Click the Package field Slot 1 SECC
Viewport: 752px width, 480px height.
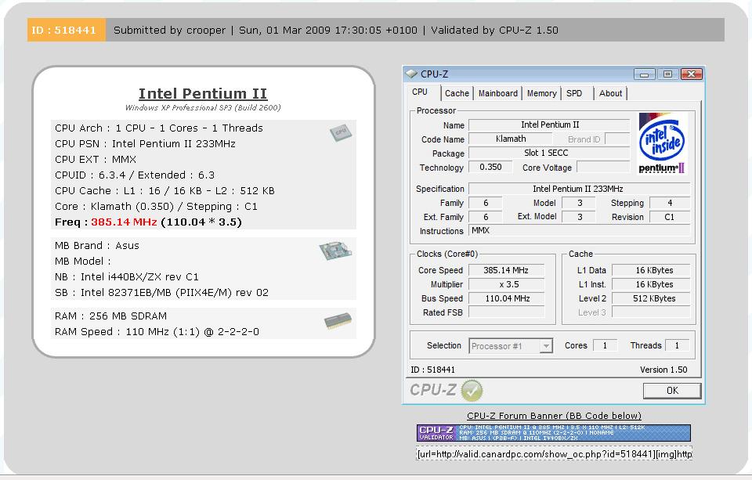pyautogui.click(x=549, y=153)
